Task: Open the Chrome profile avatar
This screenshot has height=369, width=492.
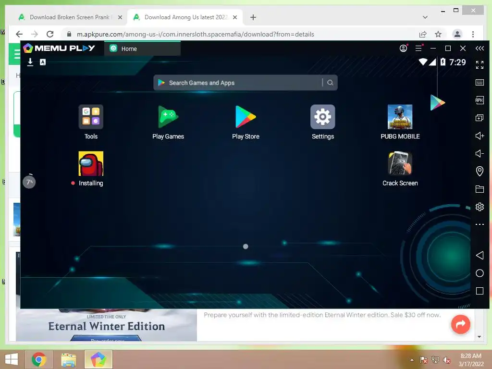Action: [x=457, y=34]
